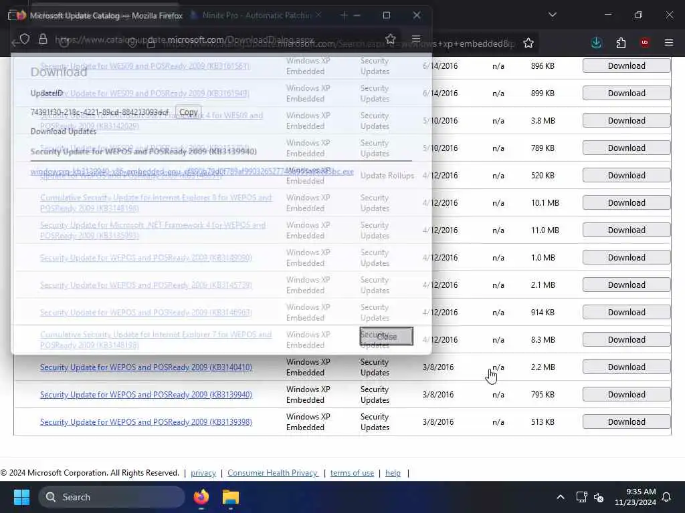
Task: Click the taskbar Search box
Action: coord(112,497)
